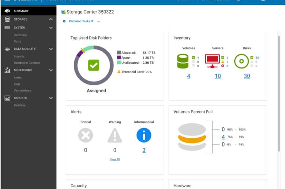This screenshot has height=189, width=286.
Task: Click the healthy Disks count 30 in status list
Action: (x=257, y=58)
